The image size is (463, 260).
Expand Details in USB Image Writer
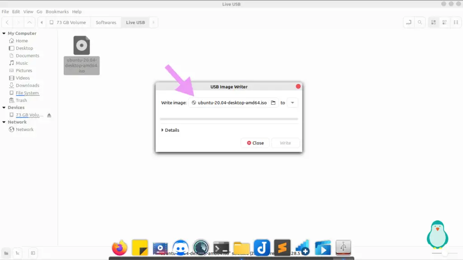(x=170, y=130)
